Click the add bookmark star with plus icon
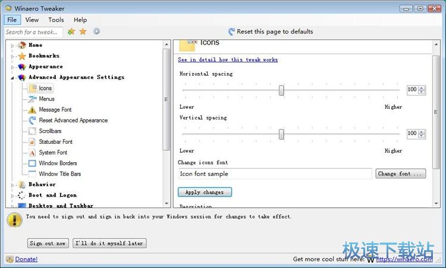 [71, 31]
